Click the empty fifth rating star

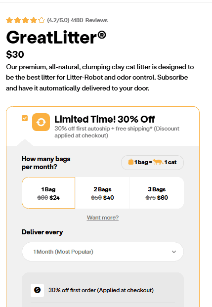pyautogui.click(x=42, y=20)
